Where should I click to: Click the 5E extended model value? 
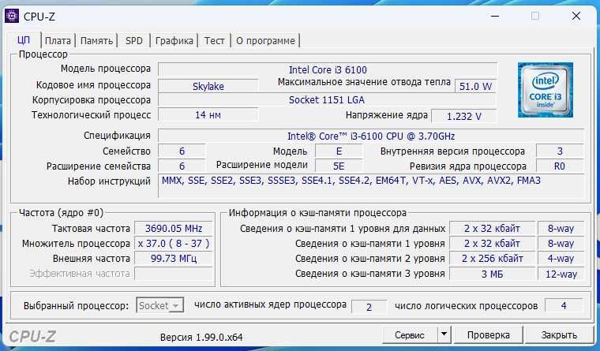point(339,166)
